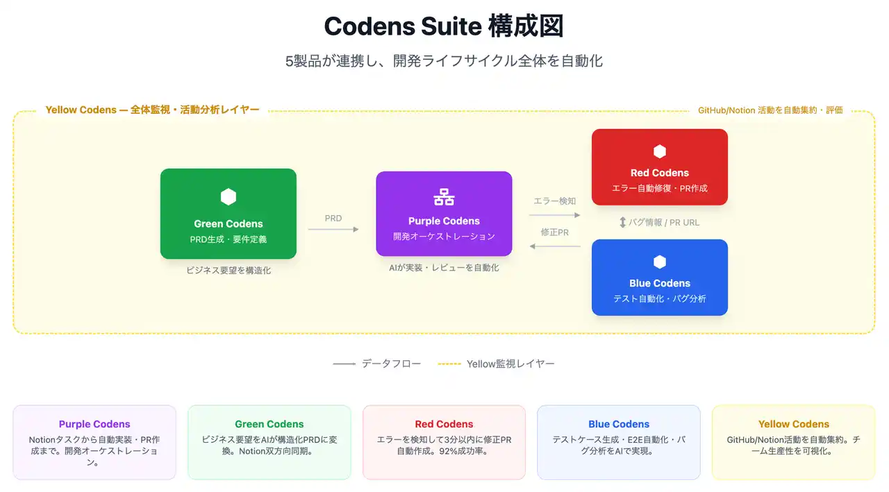889x492 pixels.
Task: Select the Green Codens summary card
Action: tap(269, 442)
